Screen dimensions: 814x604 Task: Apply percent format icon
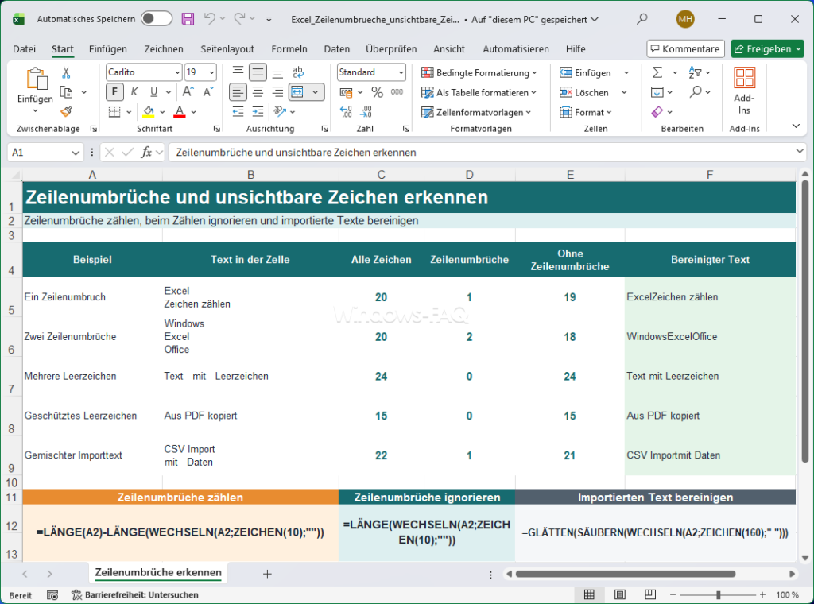click(x=377, y=92)
